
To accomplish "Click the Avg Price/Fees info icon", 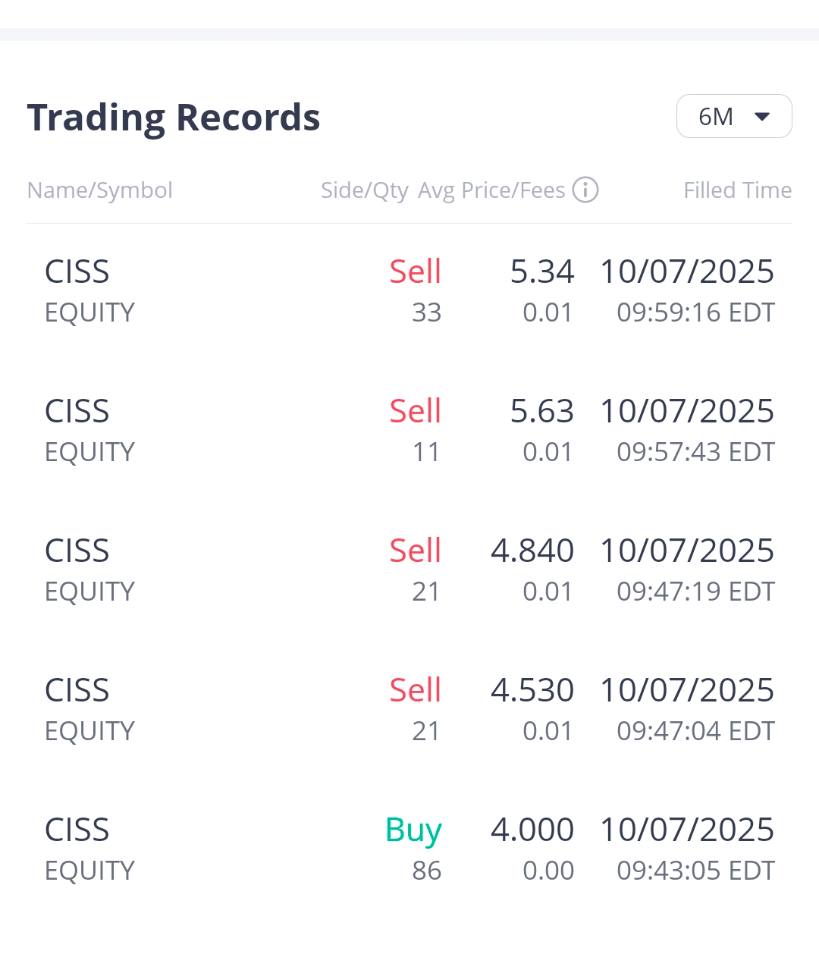I will pyautogui.click(x=585, y=190).
